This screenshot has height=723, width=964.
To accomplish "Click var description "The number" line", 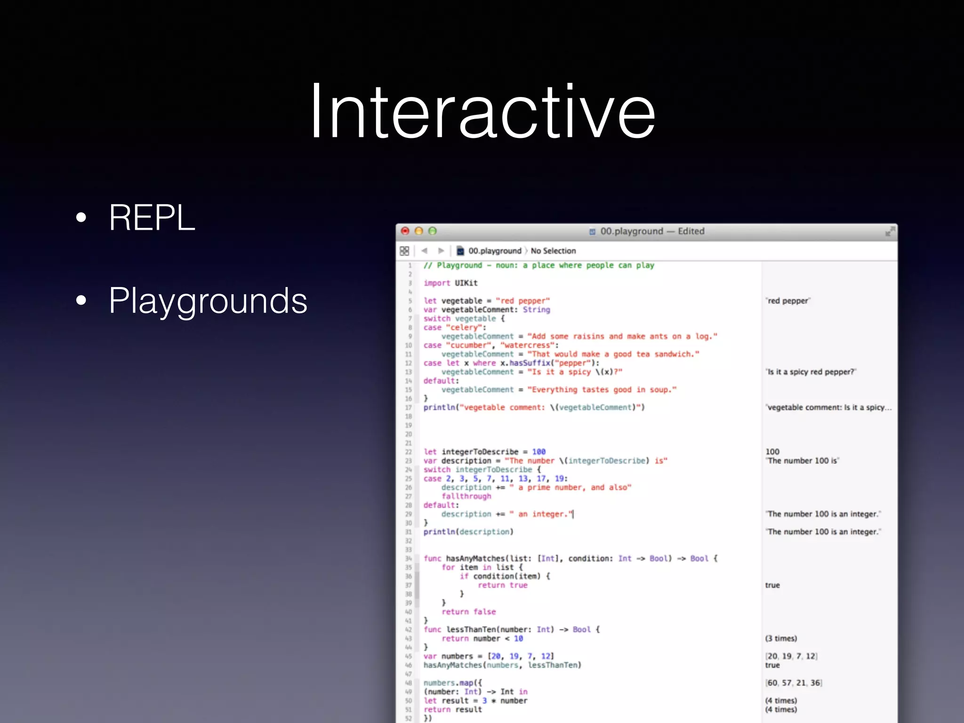I will tap(546, 461).
